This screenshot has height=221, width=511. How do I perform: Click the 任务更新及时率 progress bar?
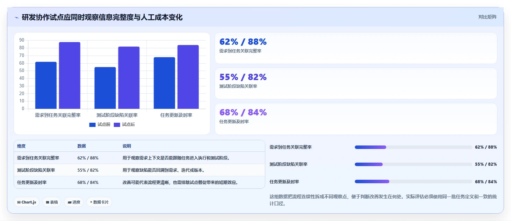413,181
